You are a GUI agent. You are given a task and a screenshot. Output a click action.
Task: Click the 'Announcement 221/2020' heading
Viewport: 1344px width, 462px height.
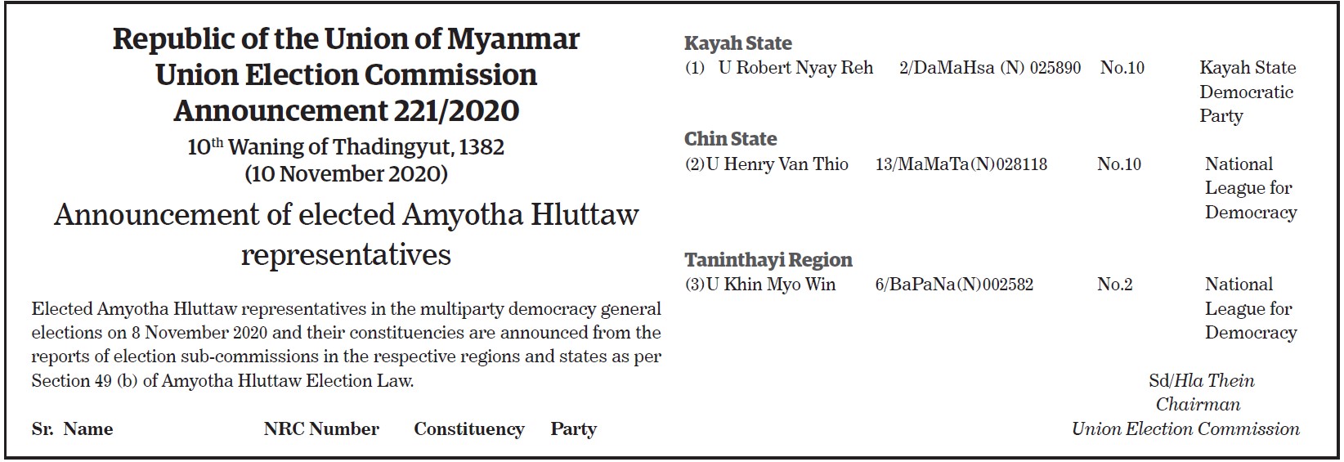click(346, 110)
